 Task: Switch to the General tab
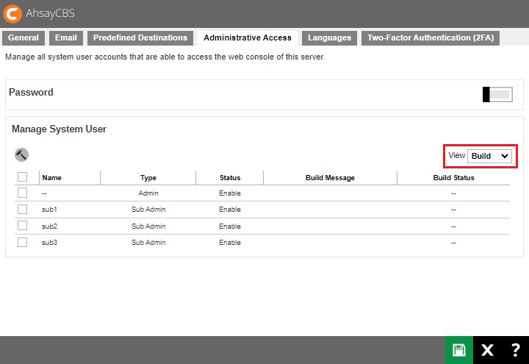[24, 38]
